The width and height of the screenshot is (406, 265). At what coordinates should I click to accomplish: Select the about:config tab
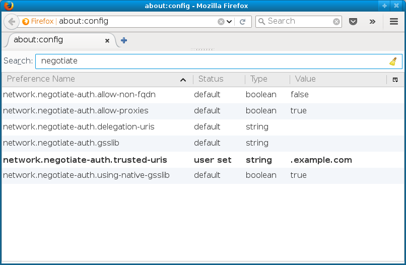coord(61,40)
